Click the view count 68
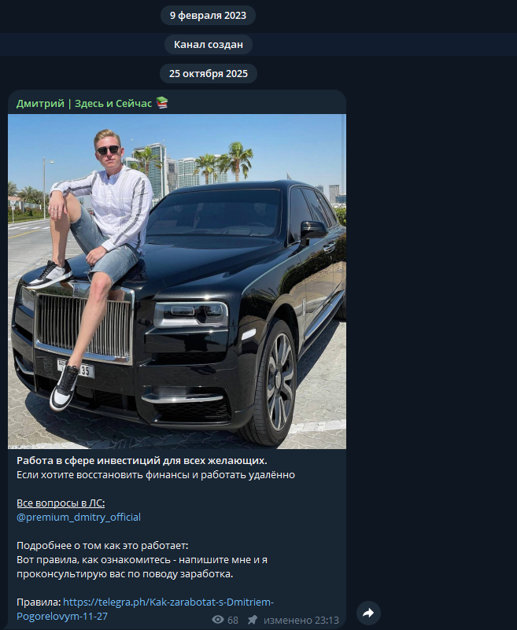Viewport: 517px width, 630px height. (x=233, y=621)
